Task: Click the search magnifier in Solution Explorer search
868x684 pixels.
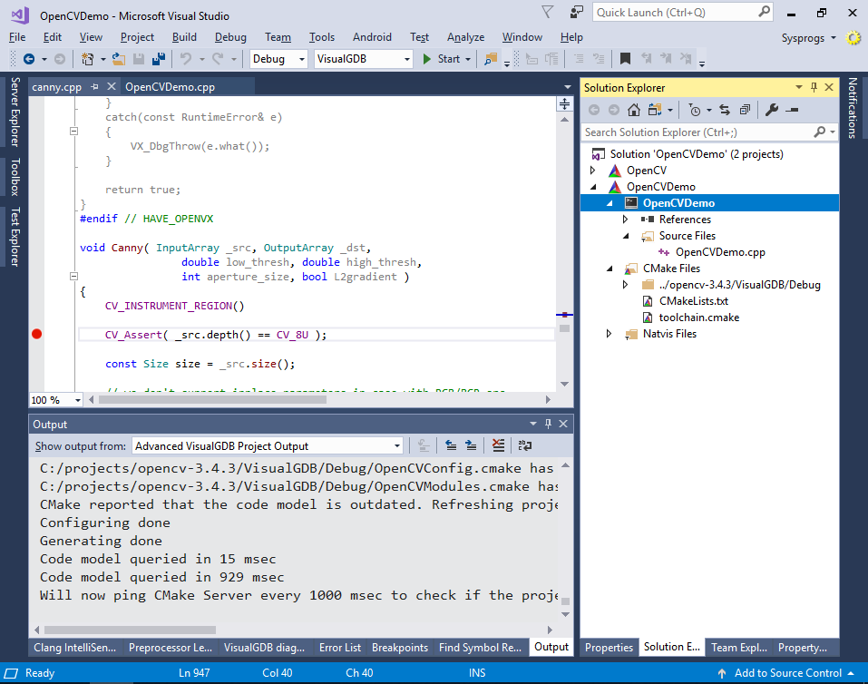Action: click(x=820, y=132)
